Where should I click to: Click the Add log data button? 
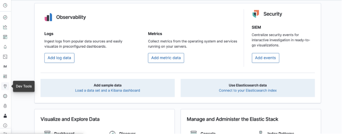(59, 58)
